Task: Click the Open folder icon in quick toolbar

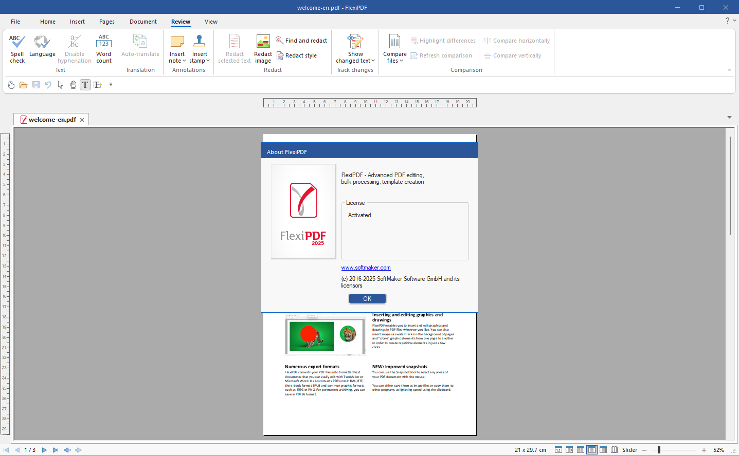Action: (24, 85)
